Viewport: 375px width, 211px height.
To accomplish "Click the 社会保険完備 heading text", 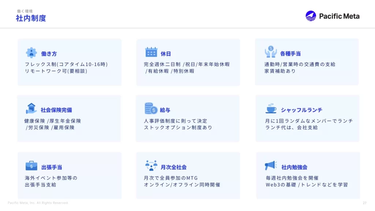I will [x=56, y=110].
